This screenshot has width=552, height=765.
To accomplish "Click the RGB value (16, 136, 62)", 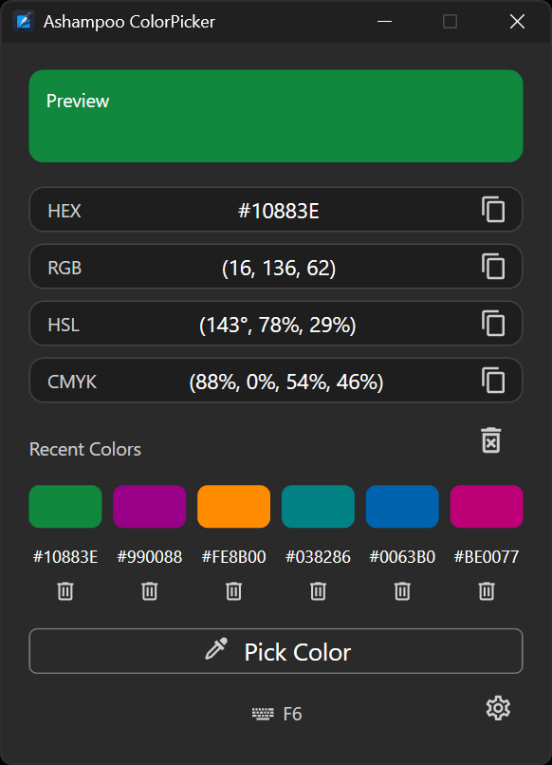I will point(279,269).
